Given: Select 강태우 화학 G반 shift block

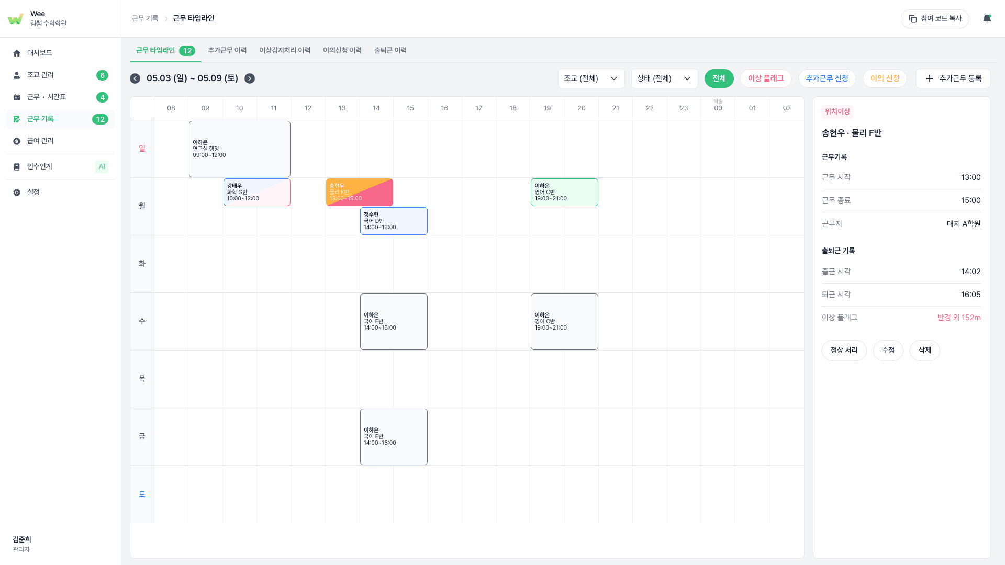Looking at the screenshot, I should 257,193.
